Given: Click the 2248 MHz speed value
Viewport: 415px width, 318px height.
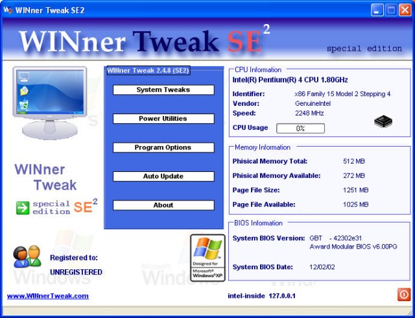Looking at the screenshot, I should 309,113.
